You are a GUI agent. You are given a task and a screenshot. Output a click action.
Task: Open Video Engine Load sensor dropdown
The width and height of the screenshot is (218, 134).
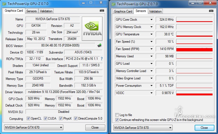(151, 78)
